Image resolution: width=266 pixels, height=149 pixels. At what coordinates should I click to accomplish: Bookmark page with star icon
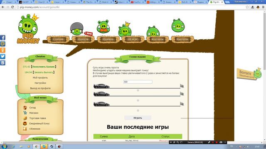247,7
